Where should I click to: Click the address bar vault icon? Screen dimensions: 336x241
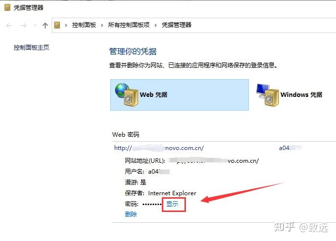coord(57,25)
